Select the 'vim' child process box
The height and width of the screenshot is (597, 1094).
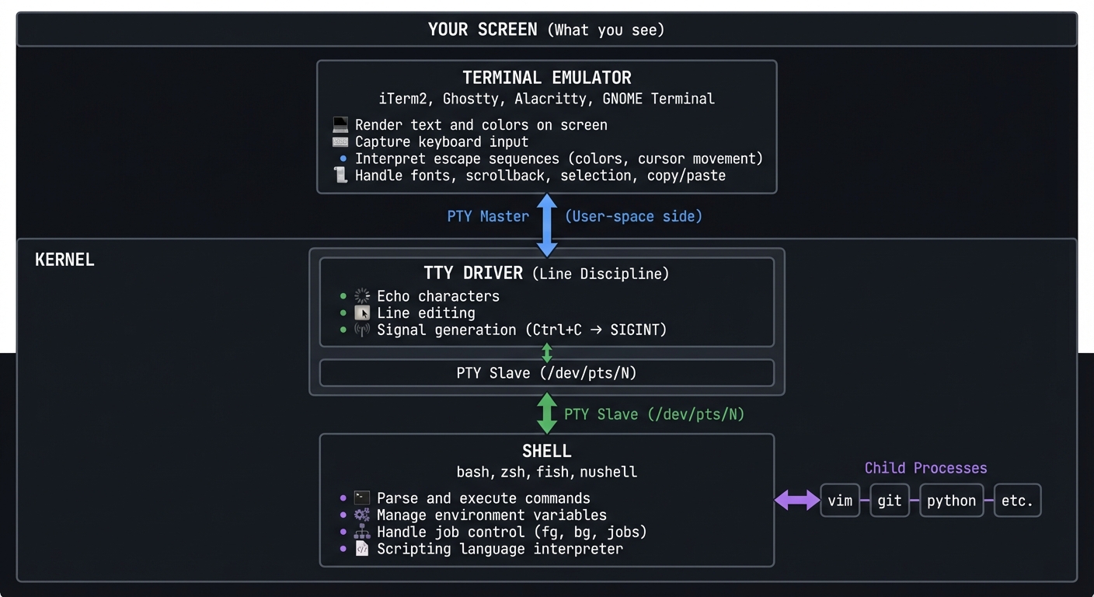click(x=840, y=501)
